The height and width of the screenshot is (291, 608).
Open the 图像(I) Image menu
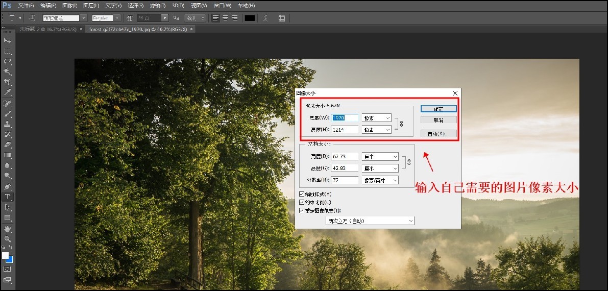pos(69,5)
